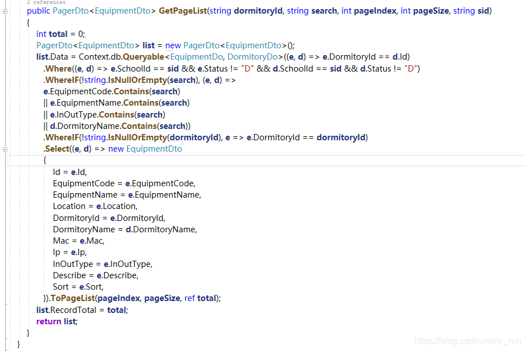526x351 pixels.
Task: Click 'EquipmentCode = e.EquipmentCode,' line
Action: (124, 183)
